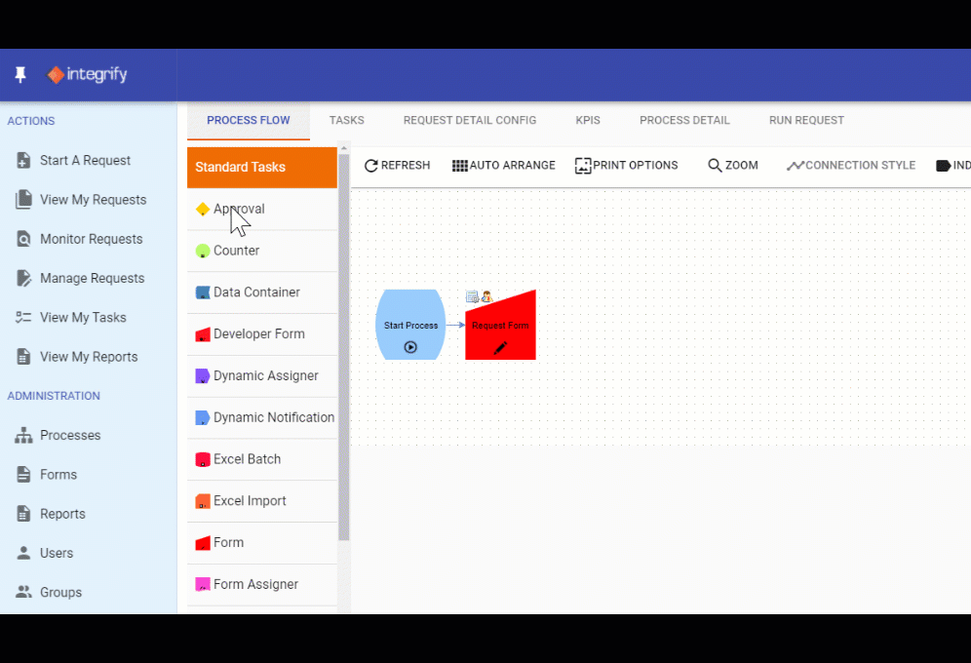Click the Processes hierarchy icon
This screenshot has width=971, height=663.
(x=23, y=435)
